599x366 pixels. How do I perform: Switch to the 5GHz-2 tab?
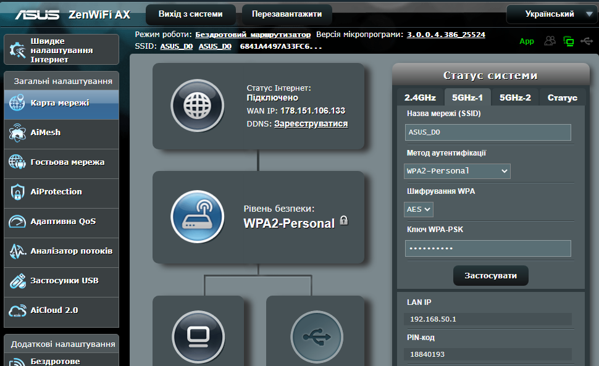(515, 98)
